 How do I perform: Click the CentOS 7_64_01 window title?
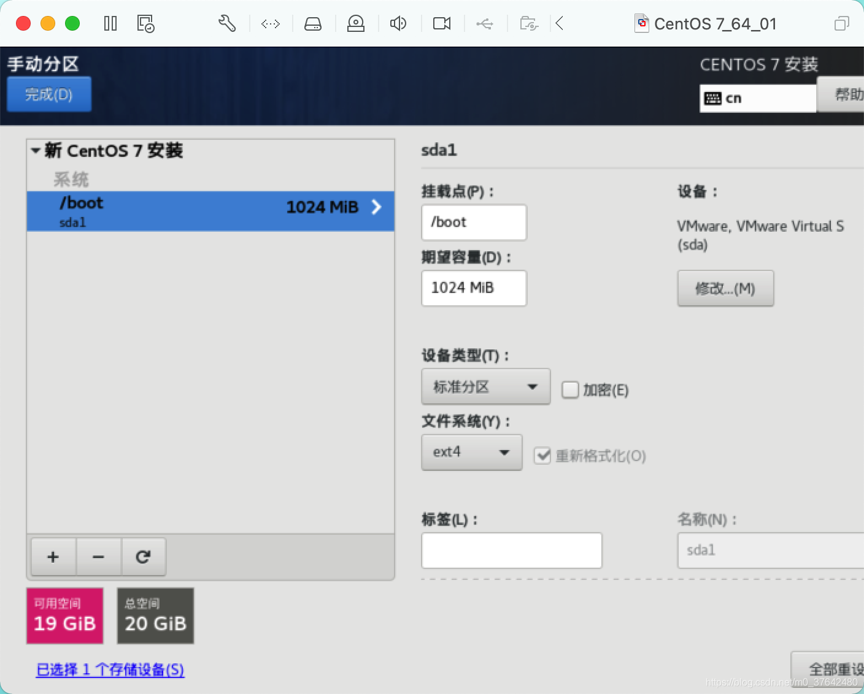[715, 24]
